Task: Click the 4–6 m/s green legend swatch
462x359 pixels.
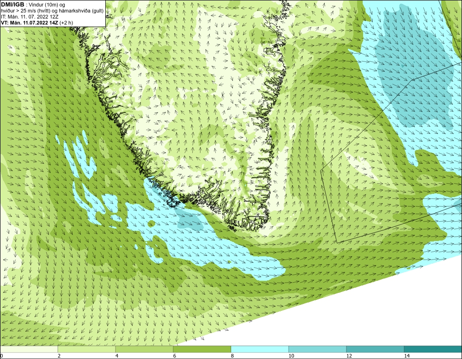Action: pyautogui.click(x=144, y=349)
